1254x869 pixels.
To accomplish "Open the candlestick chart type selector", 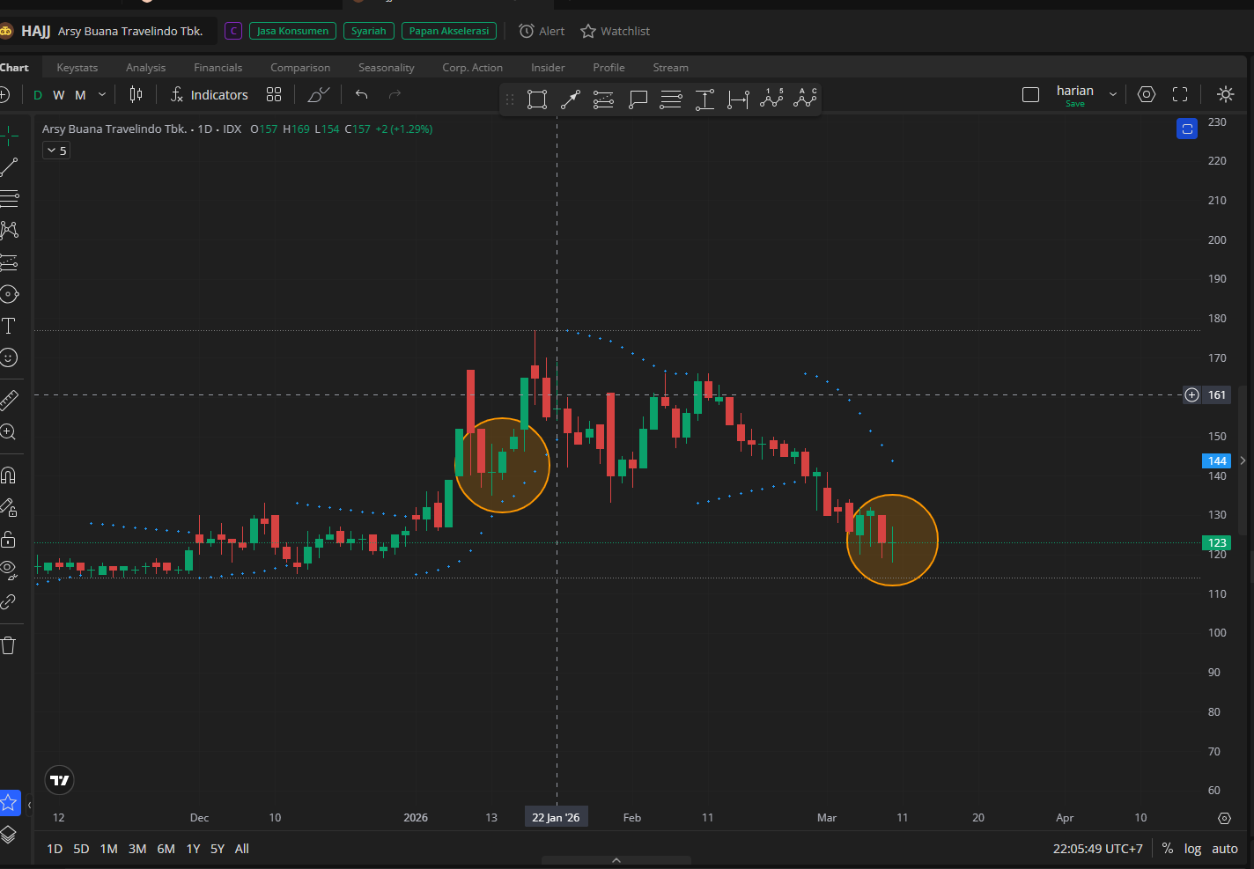I will pyautogui.click(x=136, y=94).
